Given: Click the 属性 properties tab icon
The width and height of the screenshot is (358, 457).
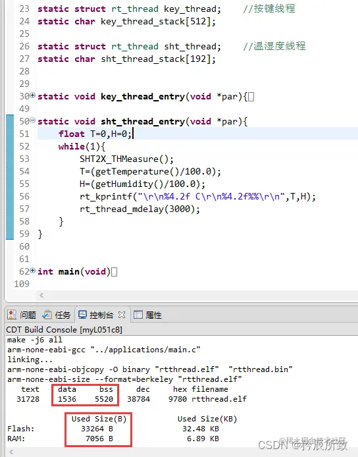Looking at the screenshot, I should pyautogui.click(x=138, y=315).
